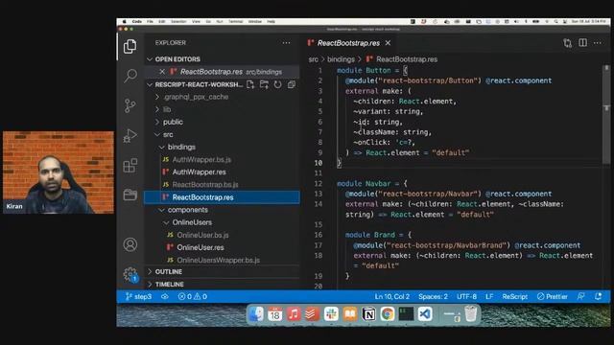Close the ReactBootstrap.res editor tab

click(x=388, y=43)
